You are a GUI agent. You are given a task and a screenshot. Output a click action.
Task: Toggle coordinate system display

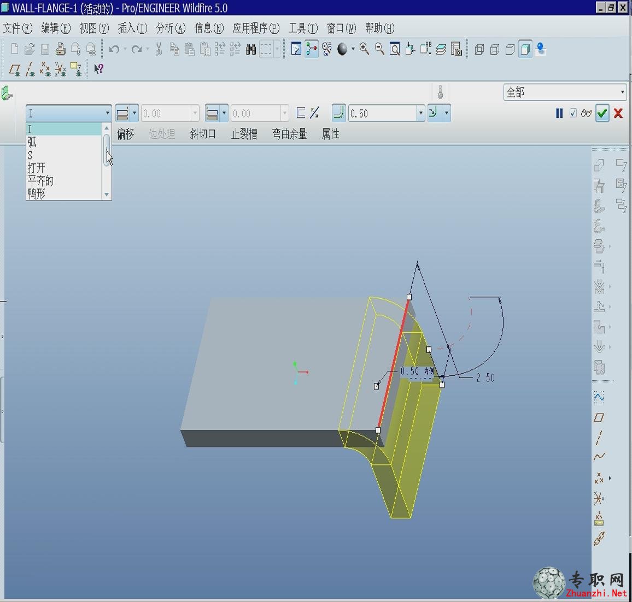pyautogui.click(x=61, y=70)
